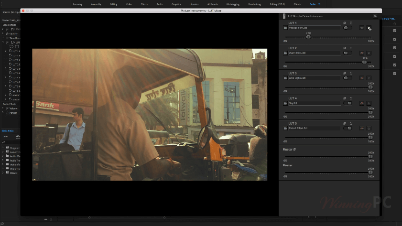The height and width of the screenshot is (226, 402).
Task: Click the upper Master slider handle
Action: (x=370, y=157)
